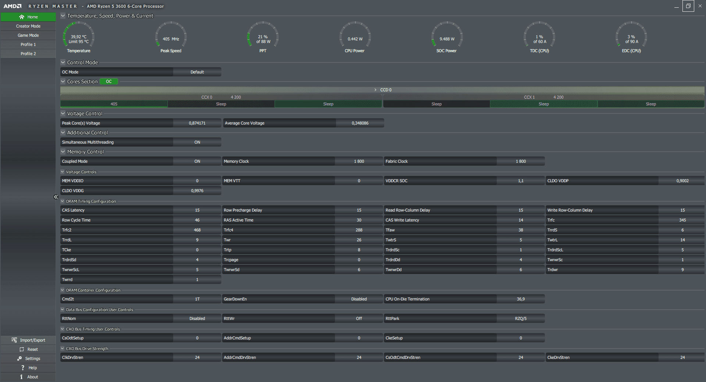Open Profile 2
Viewport: 706px width, 382px height.
(x=28, y=54)
